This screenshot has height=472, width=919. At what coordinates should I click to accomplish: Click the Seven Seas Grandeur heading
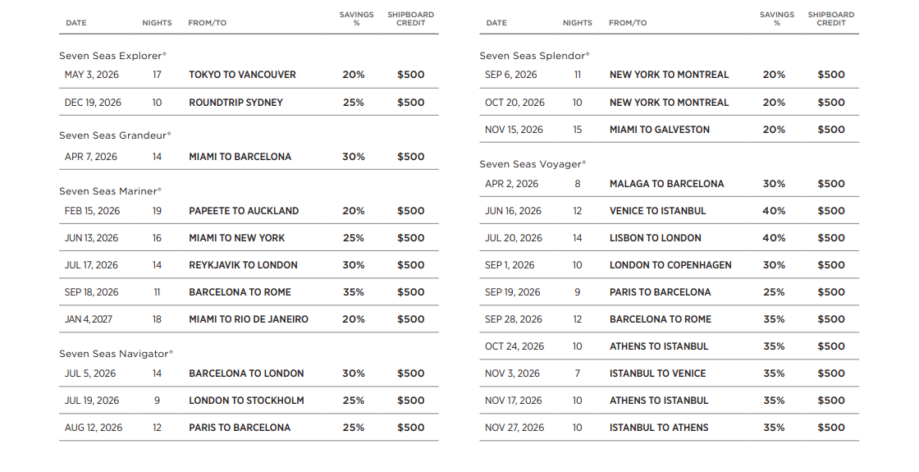(114, 135)
